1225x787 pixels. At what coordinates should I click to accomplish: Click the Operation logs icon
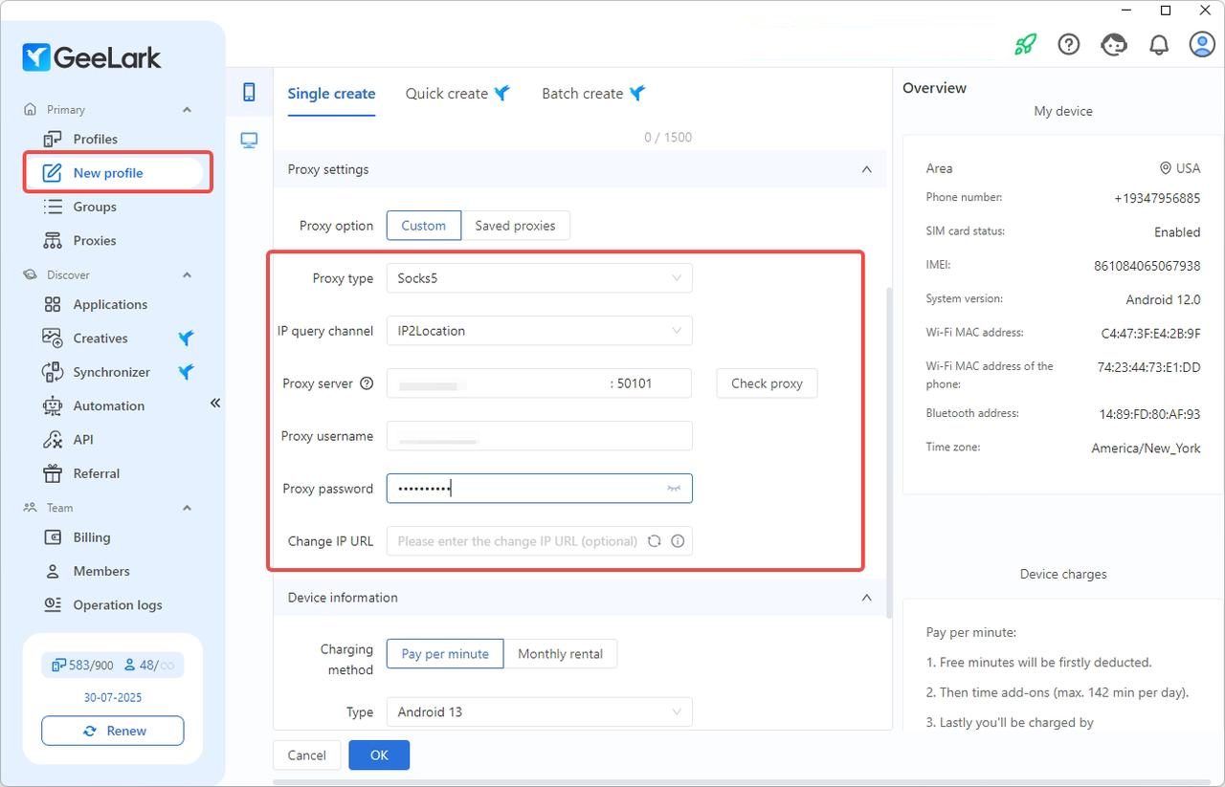pyautogui.click(x=53, y=604)
